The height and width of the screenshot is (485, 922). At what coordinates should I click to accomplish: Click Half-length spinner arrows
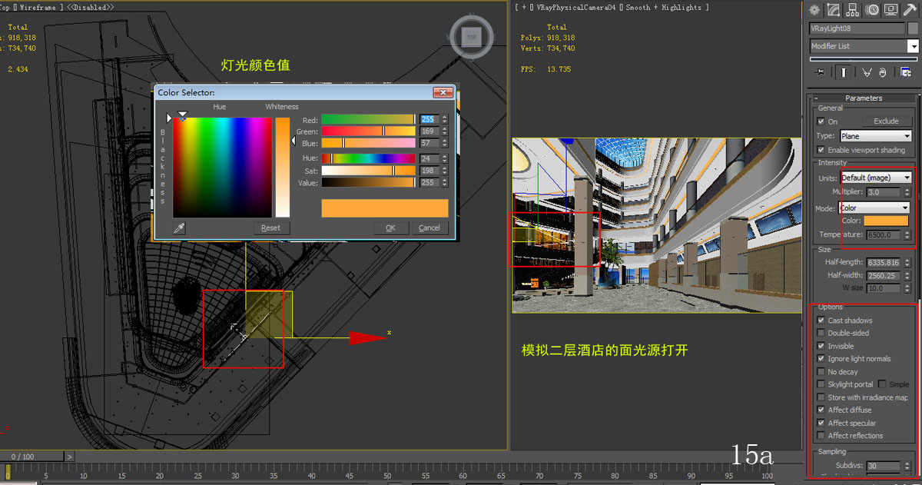(907, 262)
